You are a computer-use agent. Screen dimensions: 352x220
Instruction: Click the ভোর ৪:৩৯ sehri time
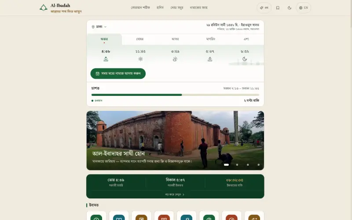pos(116,180)
